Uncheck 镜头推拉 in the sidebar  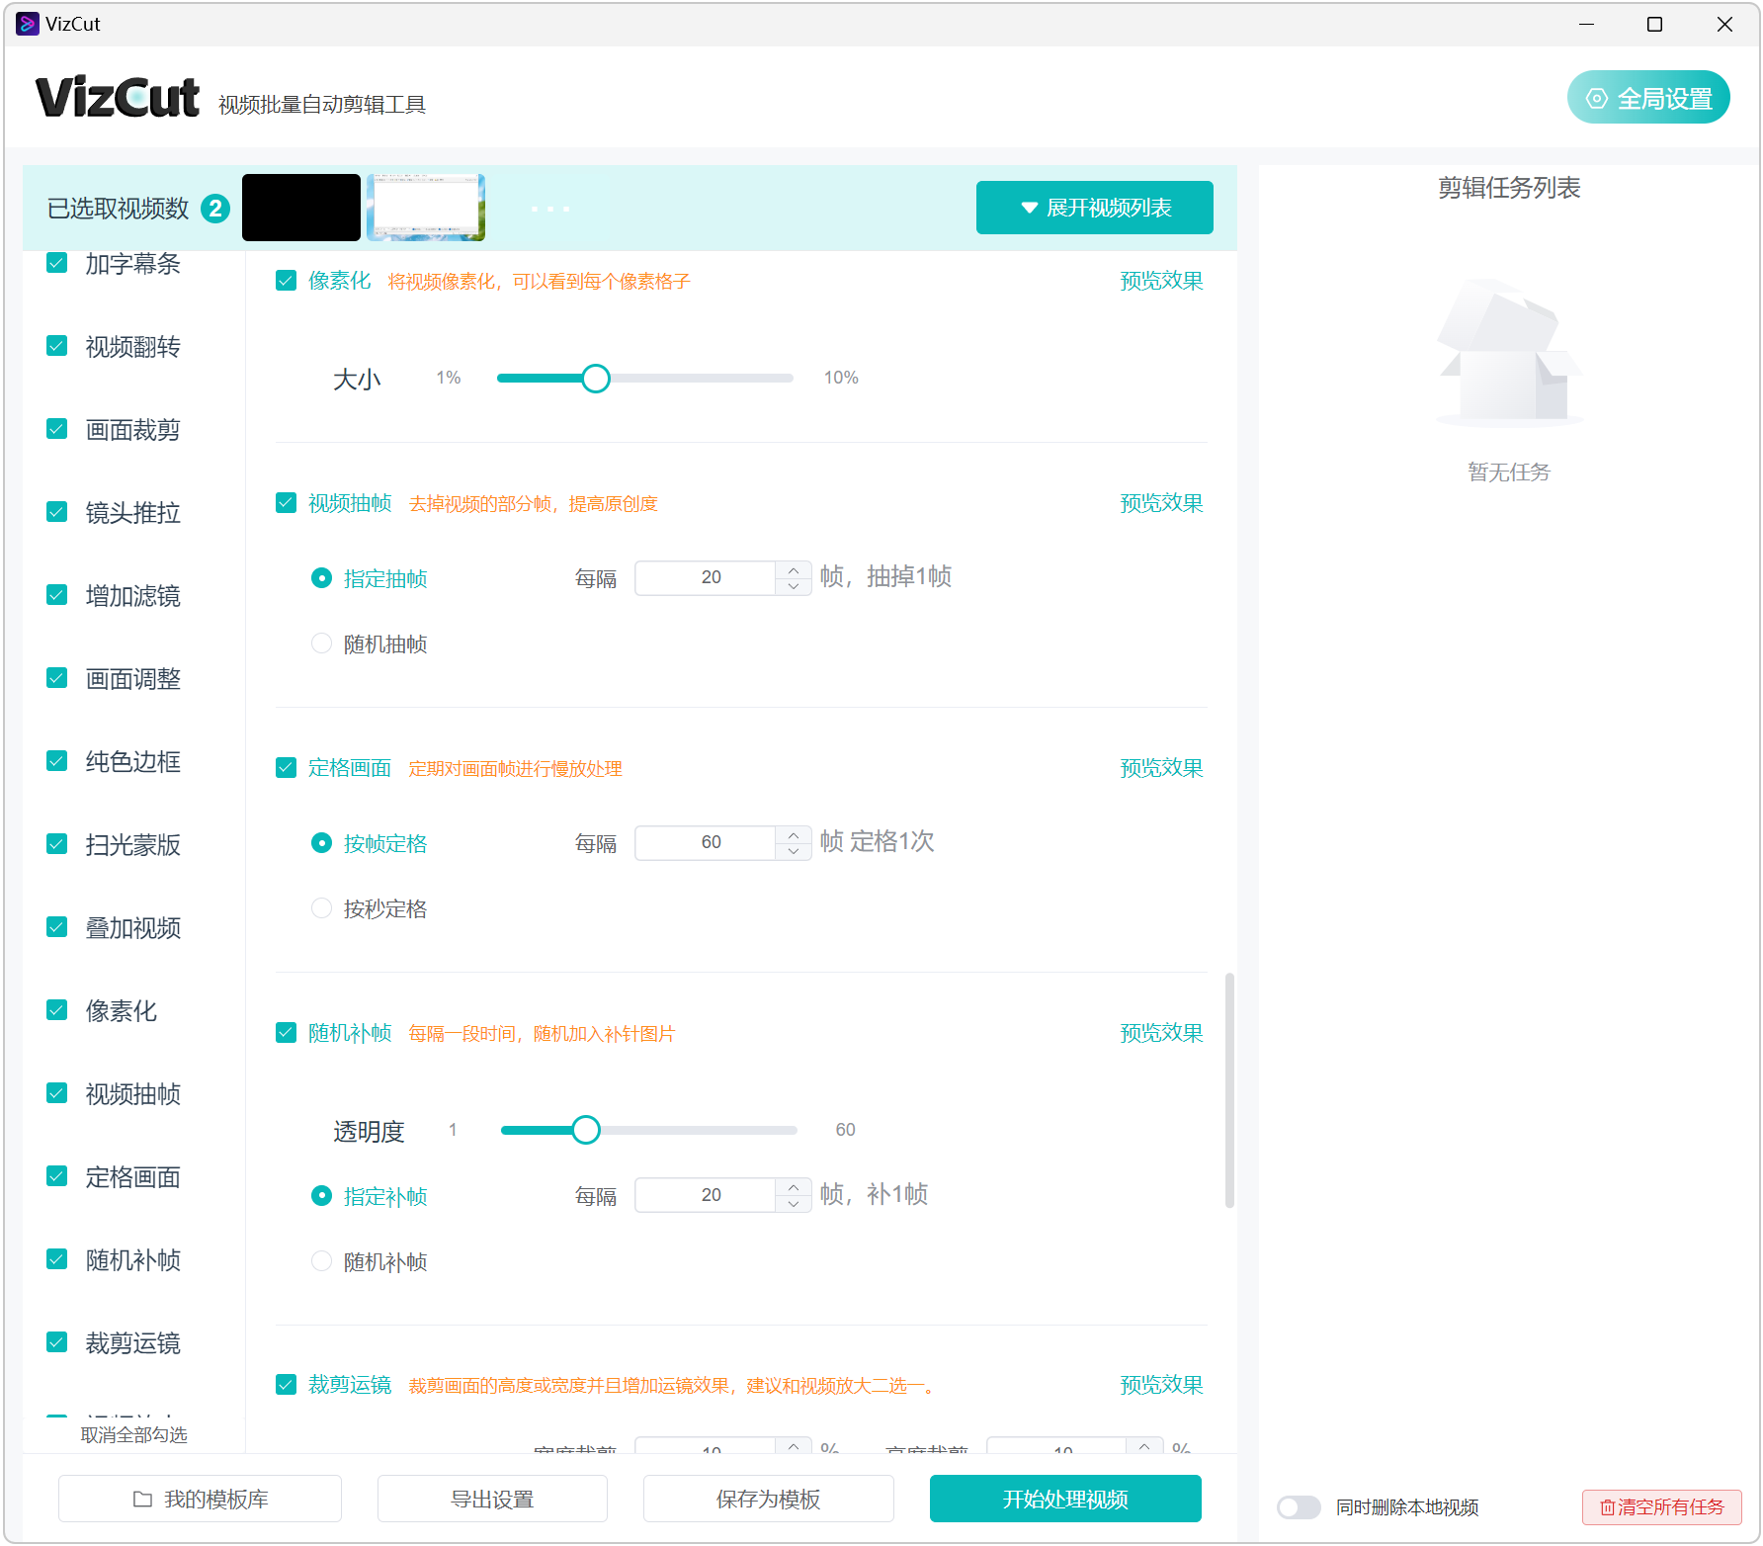(57, 512)
